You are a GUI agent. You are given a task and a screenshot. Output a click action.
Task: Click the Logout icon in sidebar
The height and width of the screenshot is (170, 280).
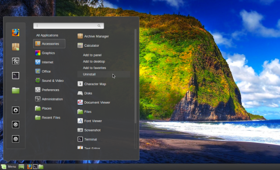(x=16, y=125)
